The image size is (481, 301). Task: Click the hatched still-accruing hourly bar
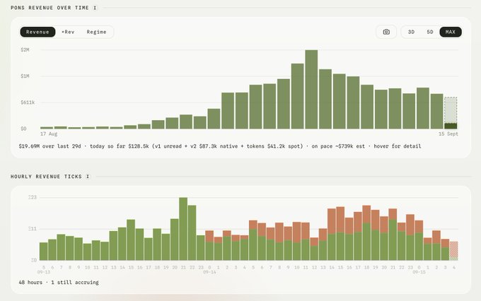(454, 251)
